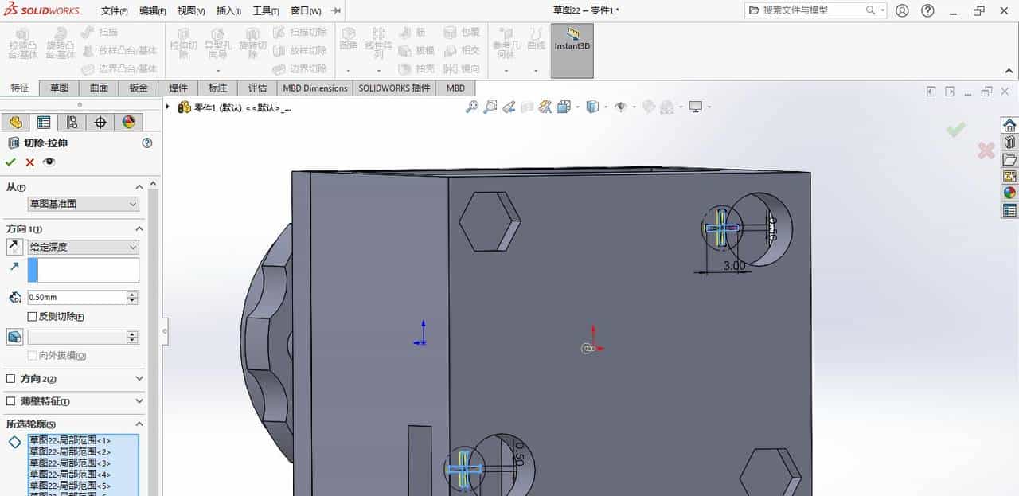The image size is (1019, 496).
Task: Select the 拉伸凸台/基体 tool
Action: tap(22, 48)
